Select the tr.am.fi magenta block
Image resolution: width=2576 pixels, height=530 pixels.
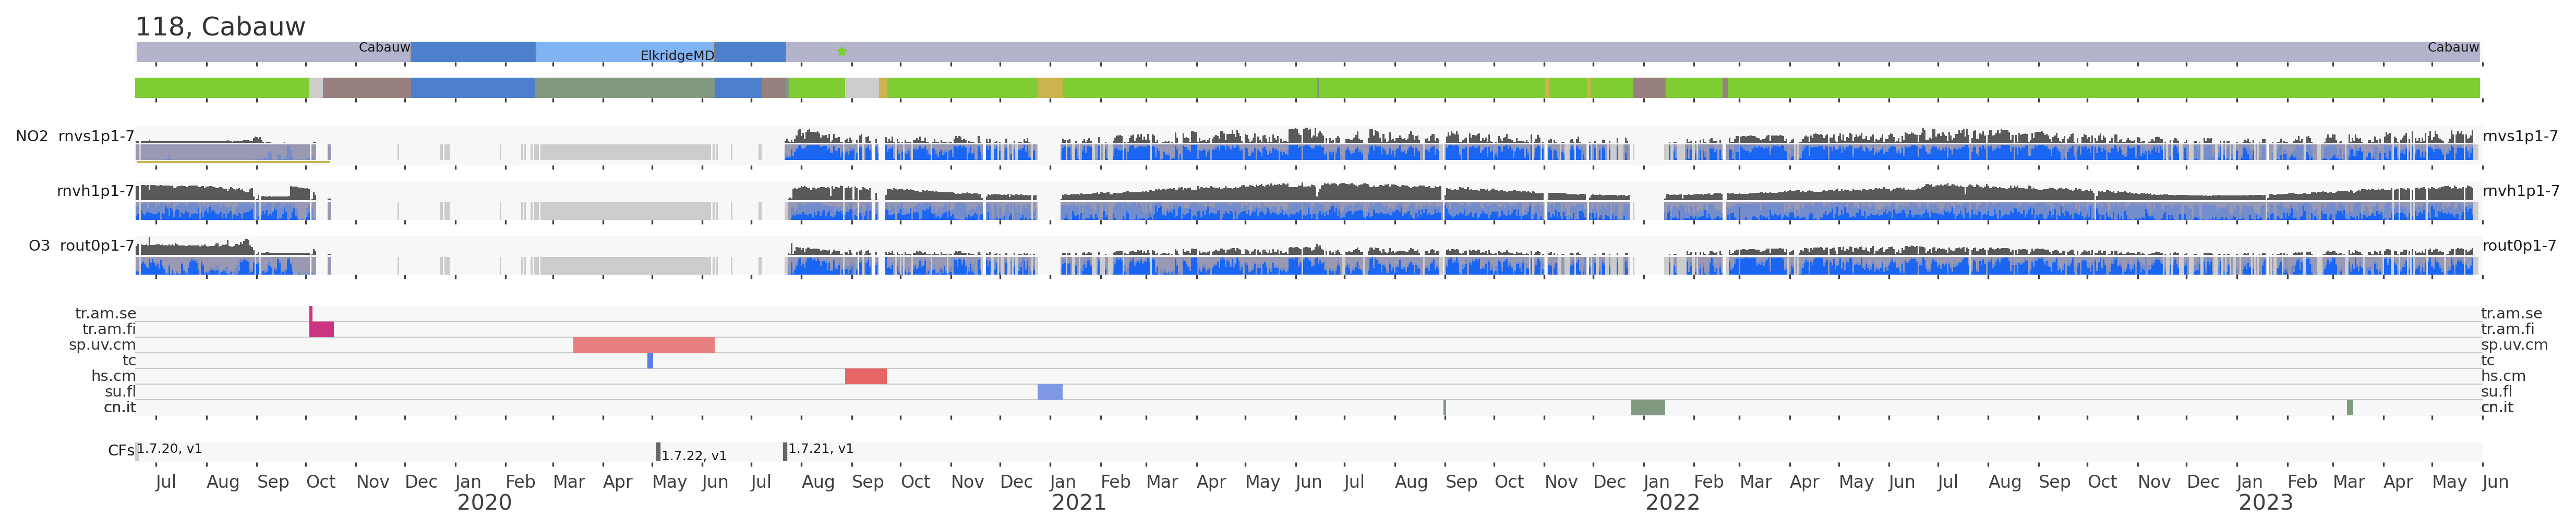321,329
